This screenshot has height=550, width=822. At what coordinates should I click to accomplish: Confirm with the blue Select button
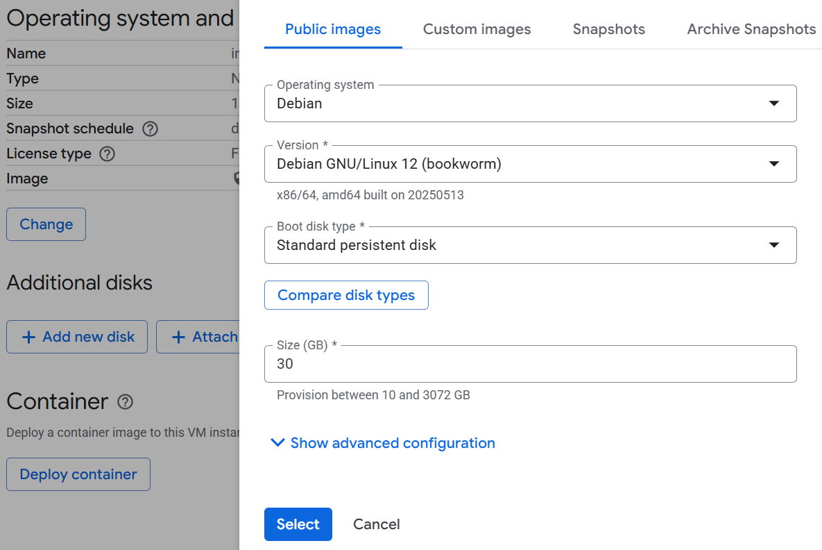[x=298, y=524]
